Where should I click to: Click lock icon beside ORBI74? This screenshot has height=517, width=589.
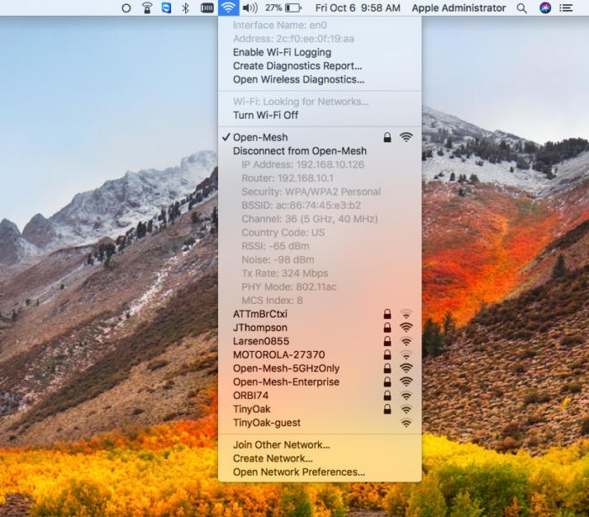[387, 396]
